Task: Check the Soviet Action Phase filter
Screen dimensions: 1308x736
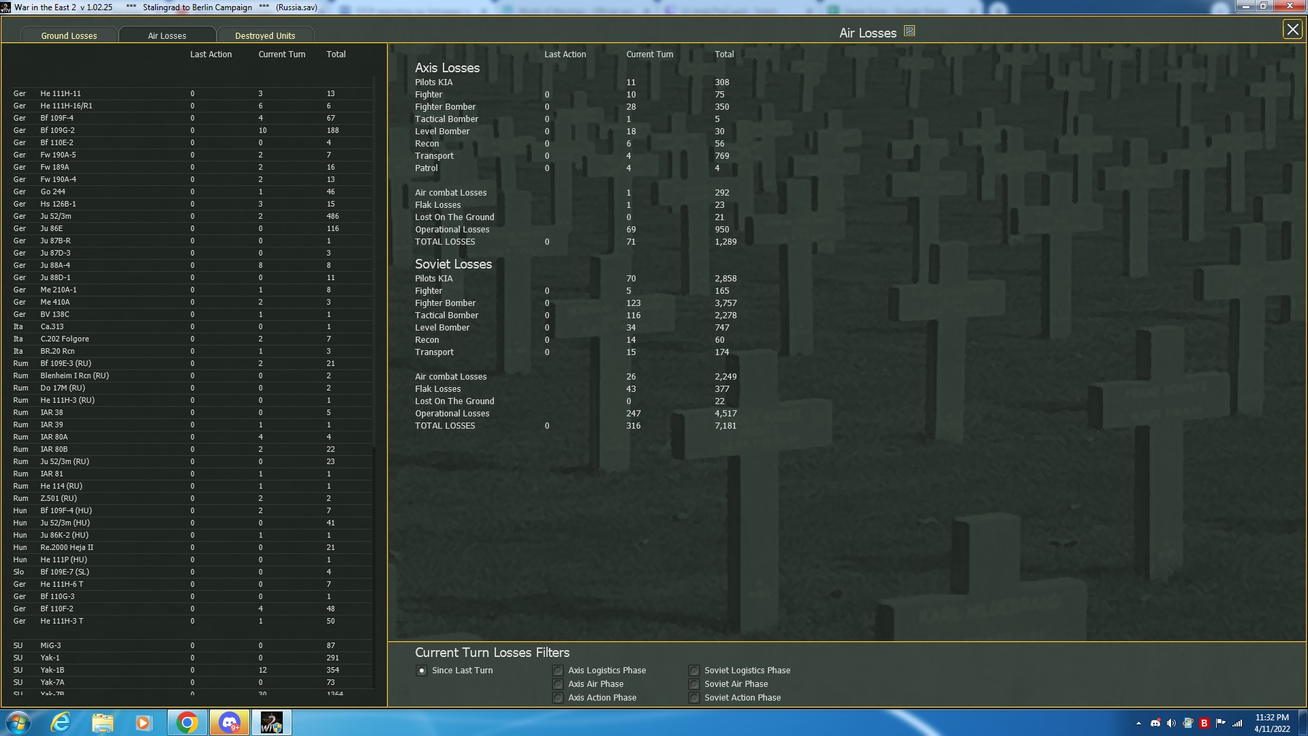Action: [x=694, y=698]
